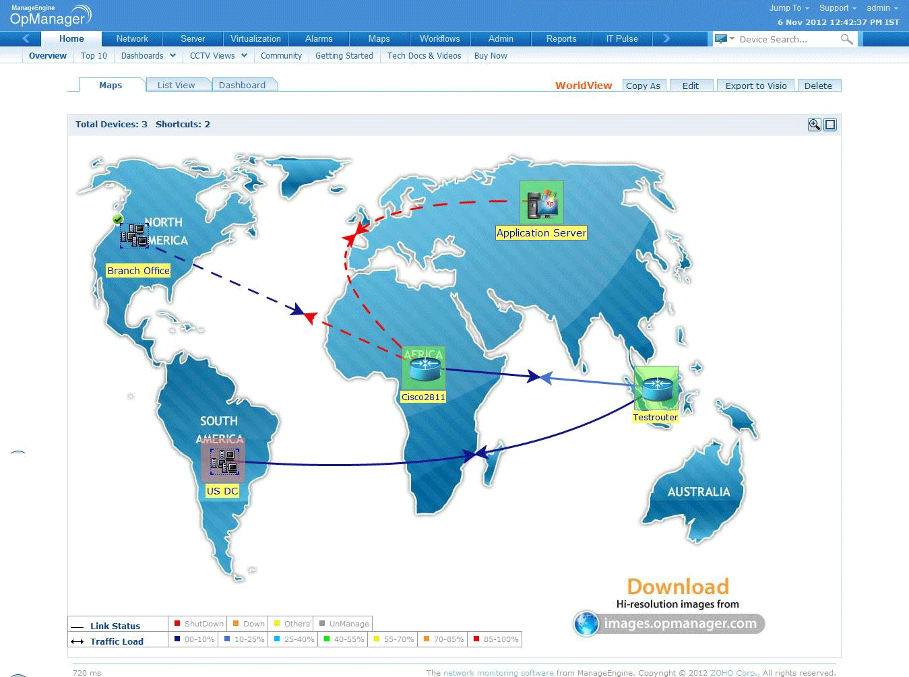
Task: Open the ZOHO Corp. footer link
Action: (x=734, y=673)
